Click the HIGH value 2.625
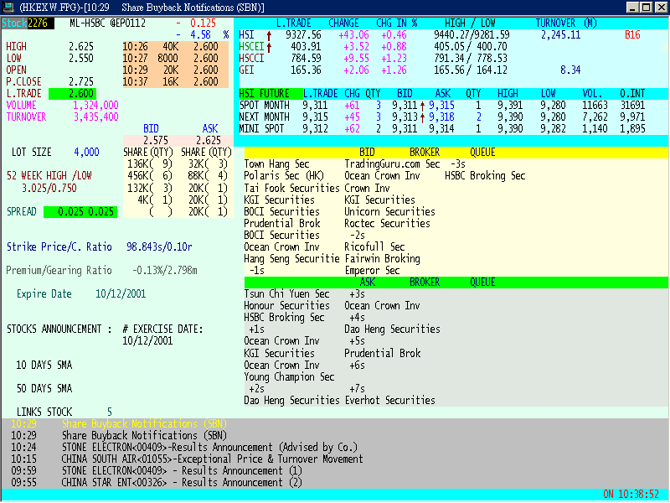The height and width of the screenshot is (503, 670). coord(80,46)
